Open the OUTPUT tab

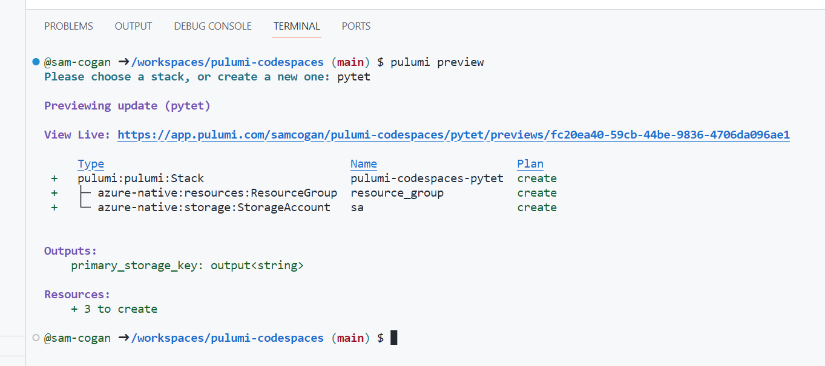133,26
